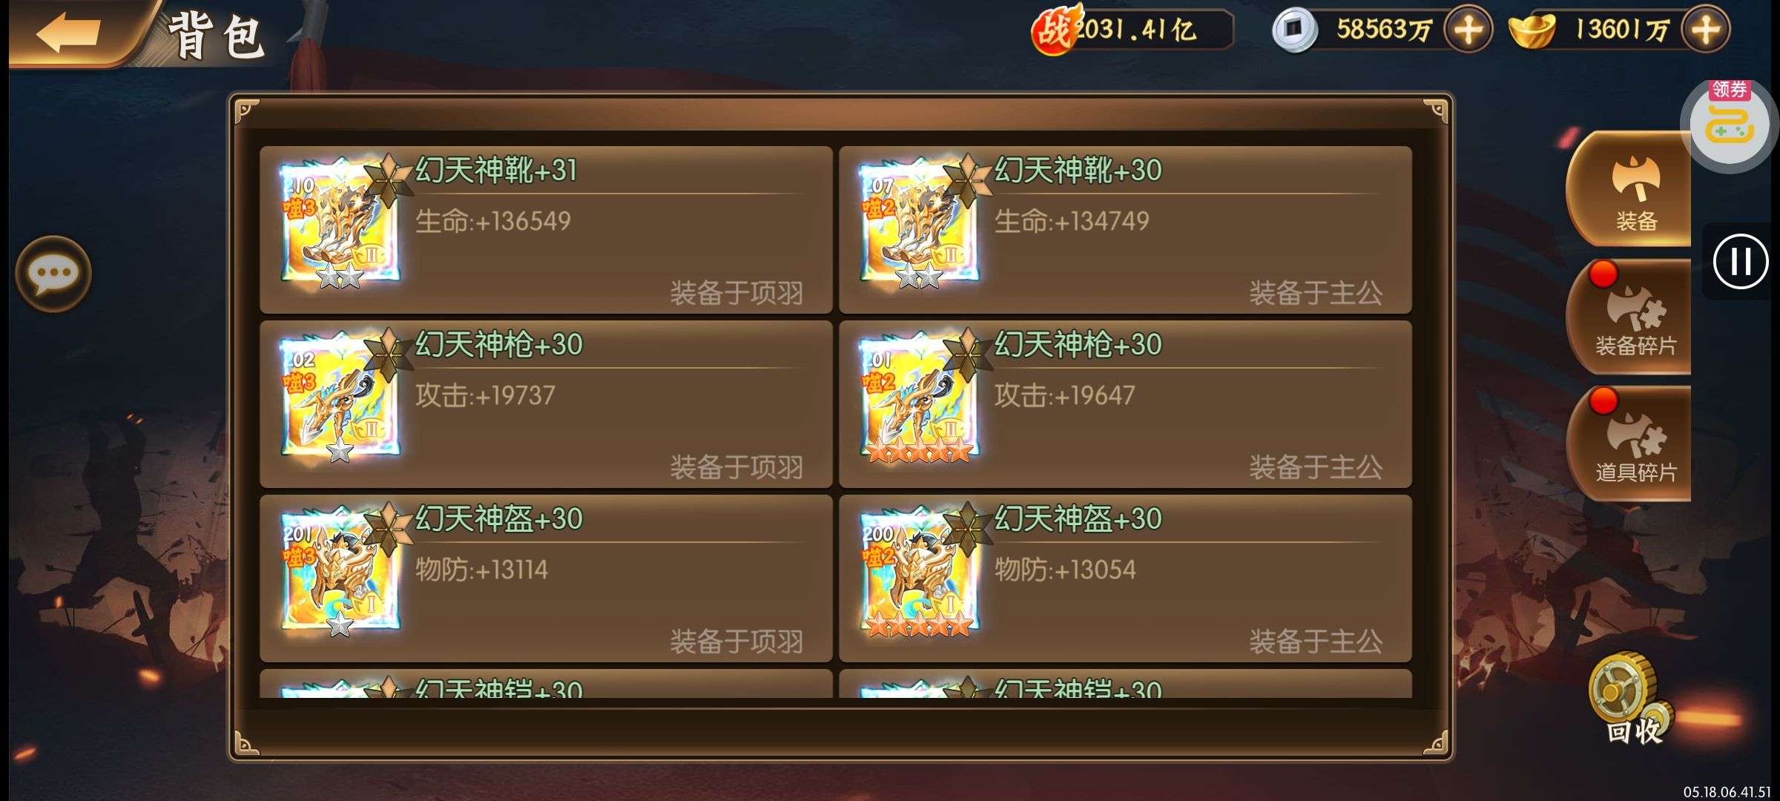Switch to the 装备碎片 tab
Screen dimensions: 1780x801
(1630, 317)
